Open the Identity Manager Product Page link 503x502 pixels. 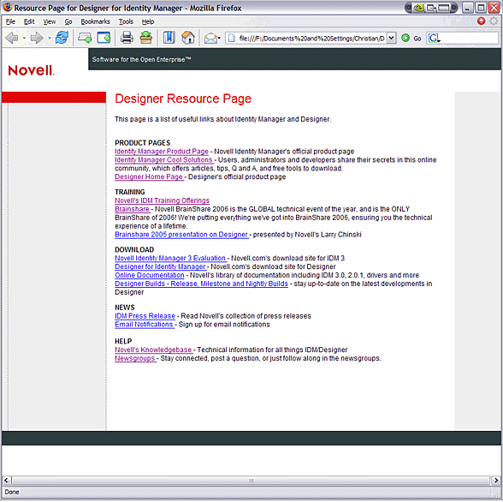[x=162, y=152]
